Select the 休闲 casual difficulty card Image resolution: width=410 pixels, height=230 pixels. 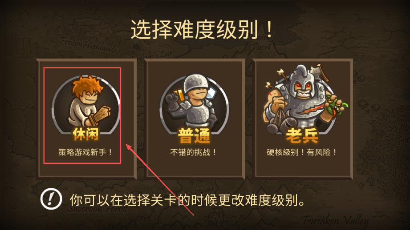86,119
